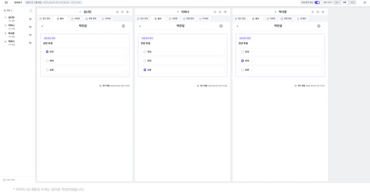Go back with chevron in 박서준 panel
Screen dimensions: 370x196
(238, 26)
